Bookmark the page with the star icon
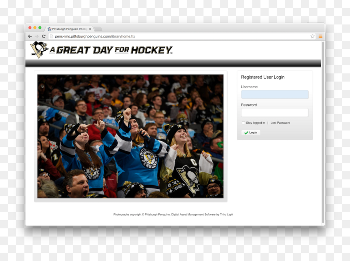This screenshot has height=261, width=350. coord(313,36)
